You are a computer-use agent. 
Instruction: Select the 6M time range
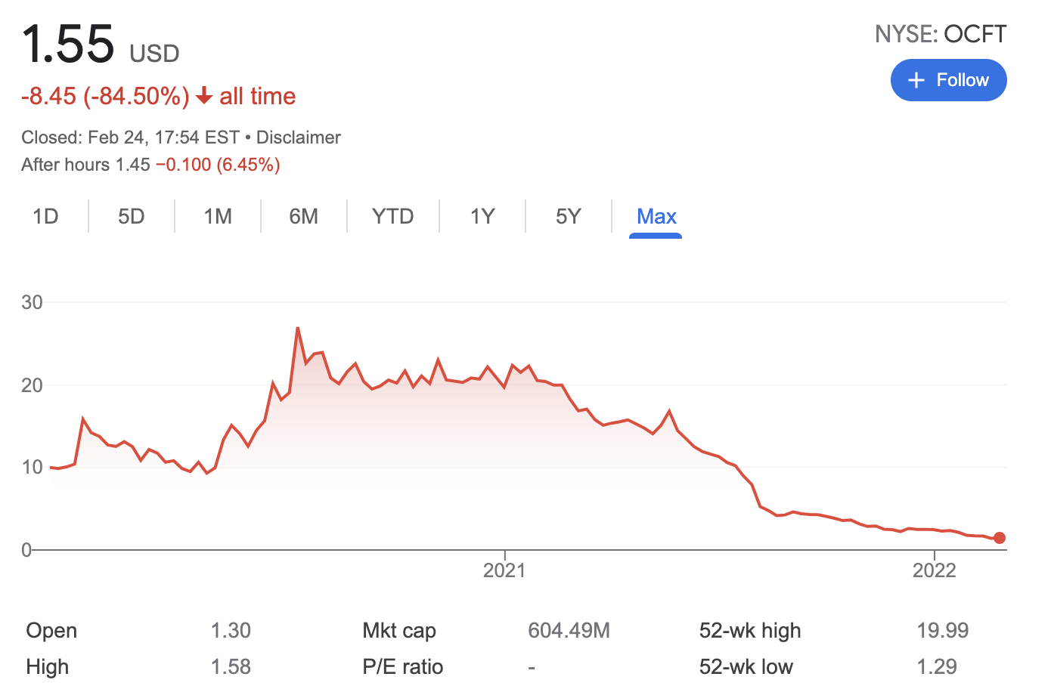pos(303,217)
